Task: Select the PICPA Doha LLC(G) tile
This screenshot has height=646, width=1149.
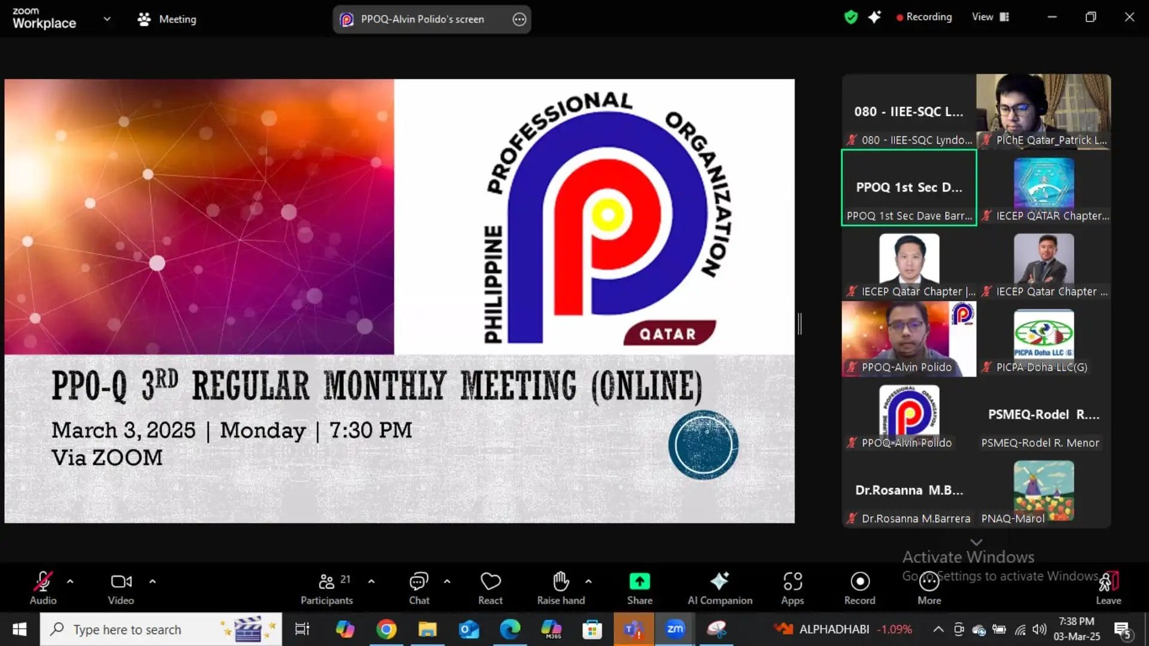Action: [x=1044, y=339]
